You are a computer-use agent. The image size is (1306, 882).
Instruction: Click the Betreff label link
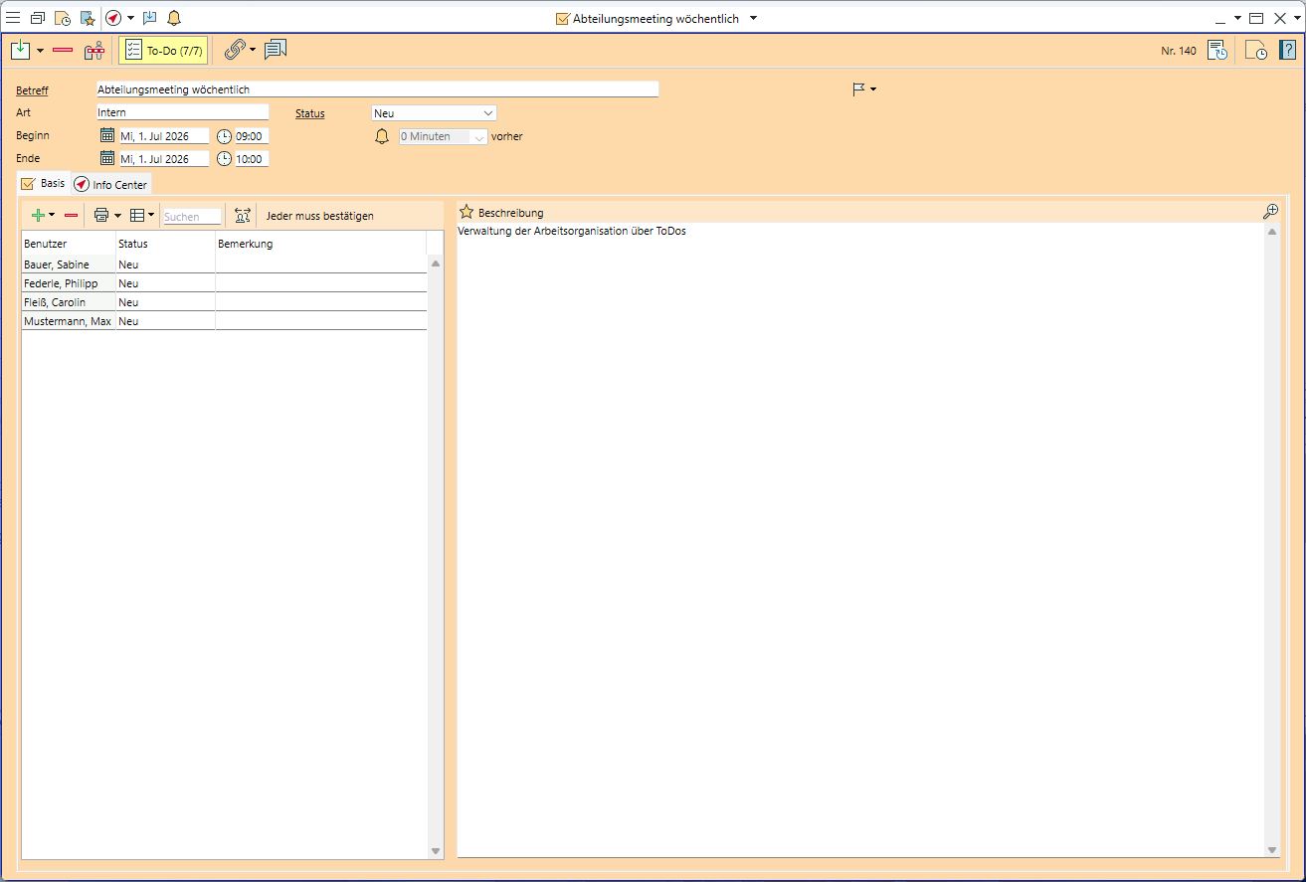click(32, 90)
